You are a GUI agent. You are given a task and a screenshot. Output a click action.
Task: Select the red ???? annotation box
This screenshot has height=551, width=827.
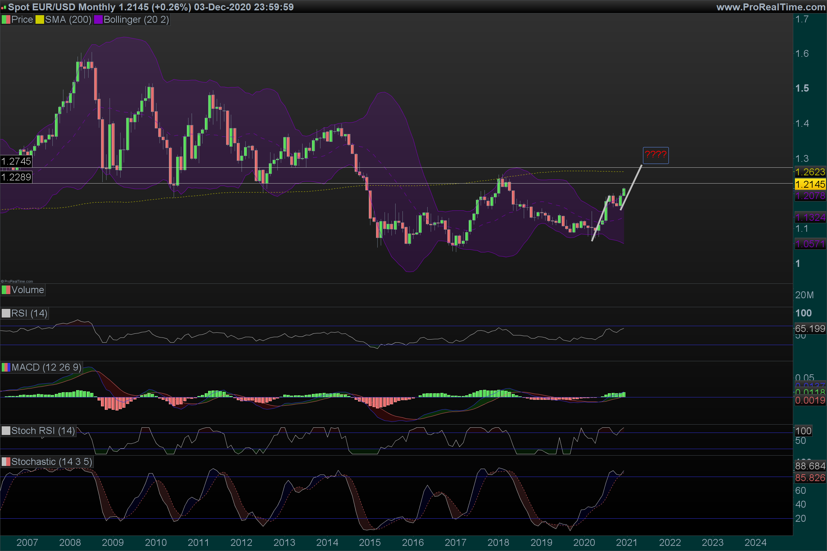pos(655,155)
